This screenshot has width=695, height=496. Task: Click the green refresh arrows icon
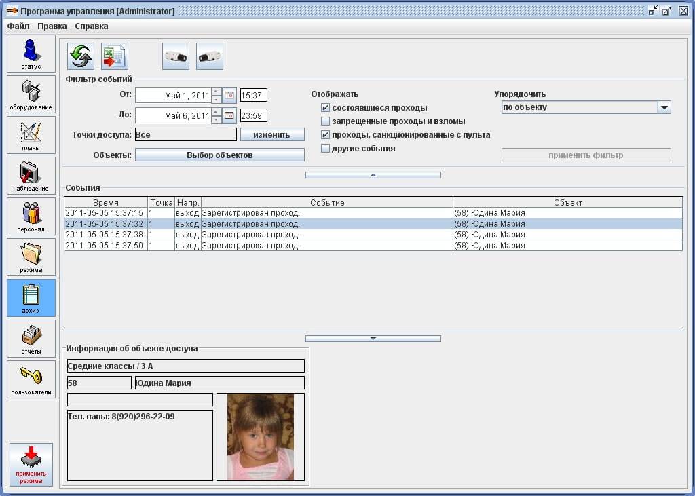click(x=81, y=56)
